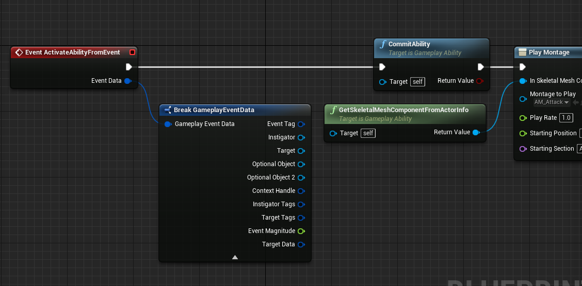Click the Event Data output pin
Viewport: 582px width, 286px height.
coord(127,81)
